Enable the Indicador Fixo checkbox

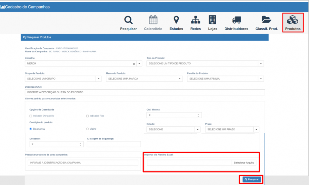point(88,116)
